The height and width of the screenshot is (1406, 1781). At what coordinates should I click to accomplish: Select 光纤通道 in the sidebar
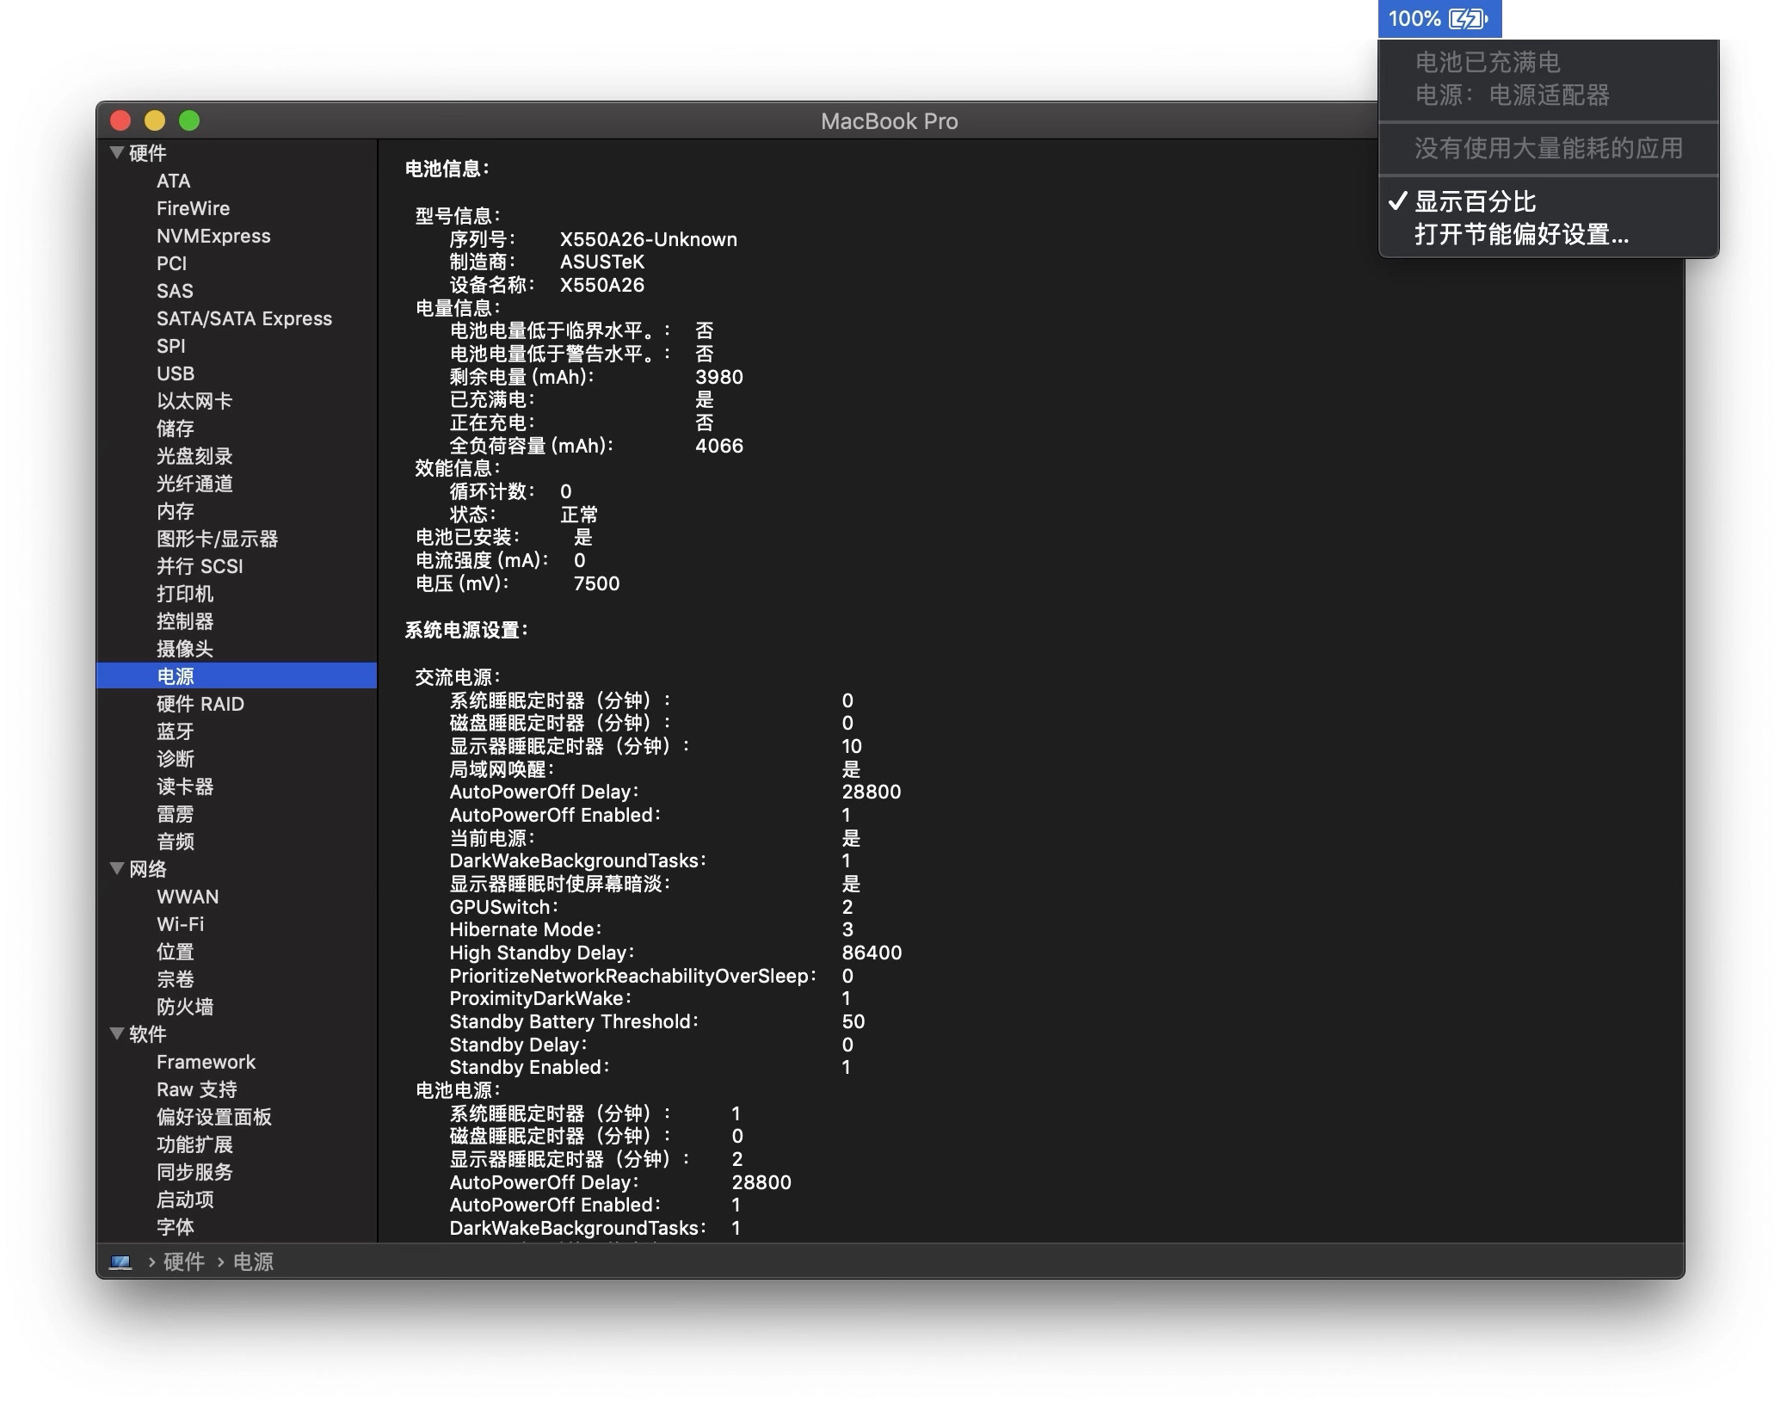point(194,484)
